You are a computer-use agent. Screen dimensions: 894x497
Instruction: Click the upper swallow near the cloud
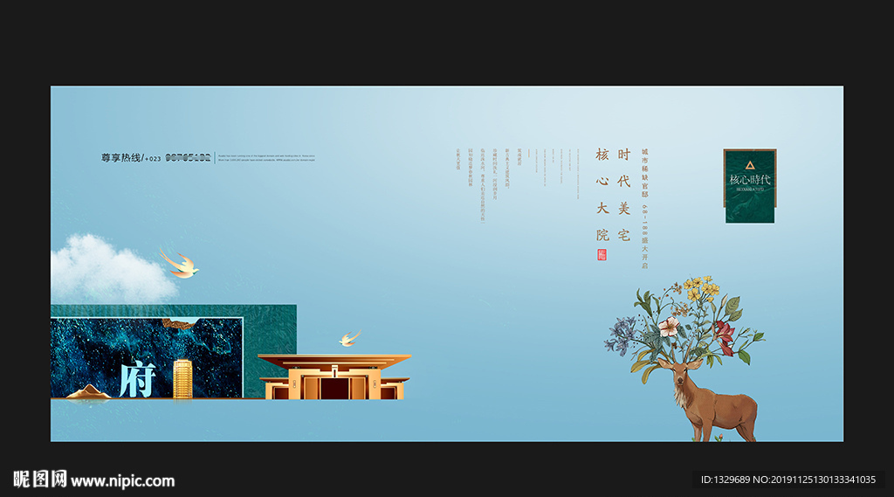[179, 263]
